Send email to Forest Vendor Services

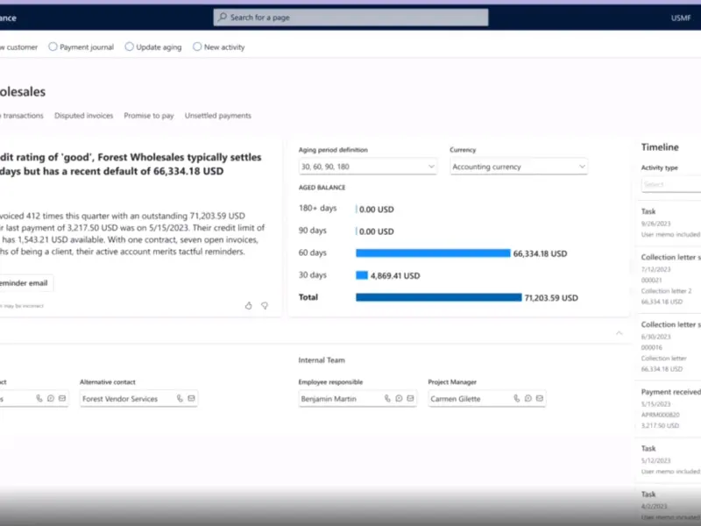tap(191, 399)
